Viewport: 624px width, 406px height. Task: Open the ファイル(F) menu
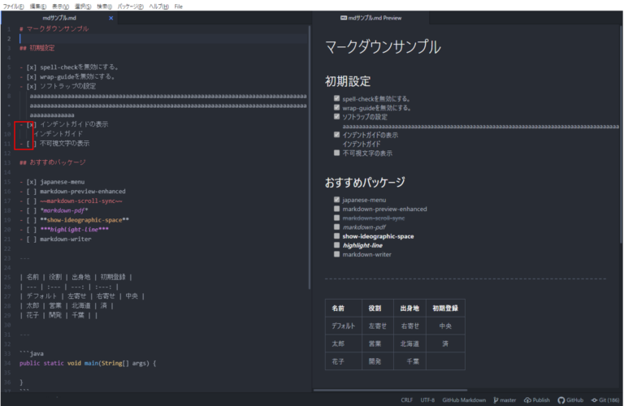coord(13,6)
